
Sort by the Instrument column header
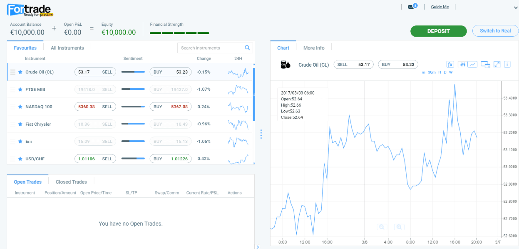[35, 59]
